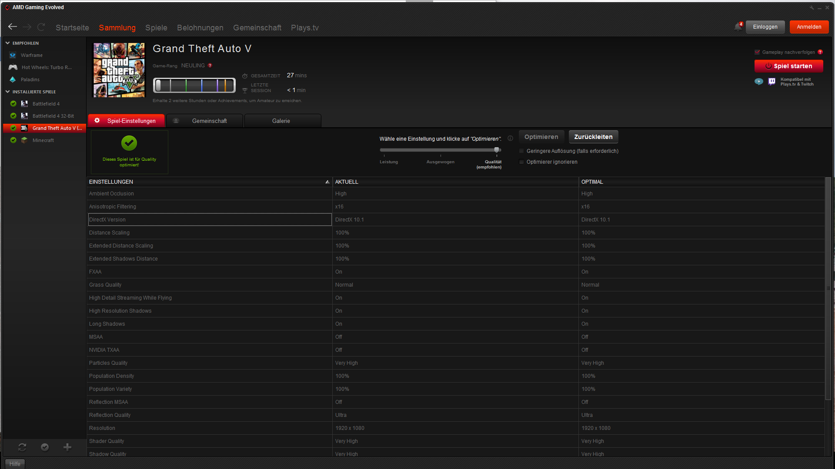Image resolution: width=835 pixels, height=469 pixels.
Task: Sort by the EINSTELLUNGEN column arrow
Action: pos(327,182)
